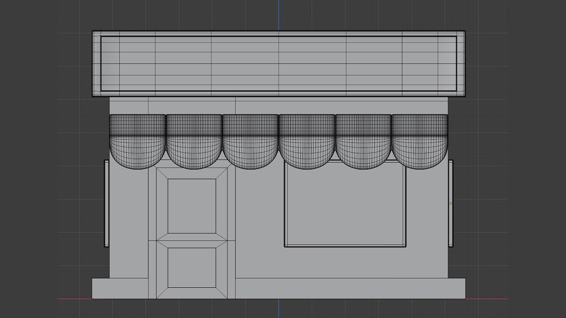Click the red X axis line at right
The height and width of the screenshot is (318, 566).
[486, 299]
